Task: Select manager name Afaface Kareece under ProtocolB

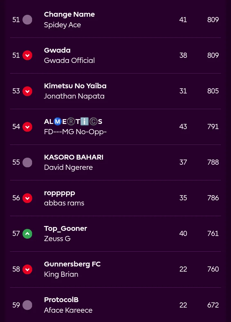Action: tap(68, 310)
